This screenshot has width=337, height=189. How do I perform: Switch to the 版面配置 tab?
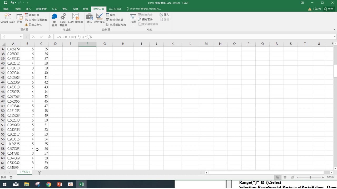(41, 9)
